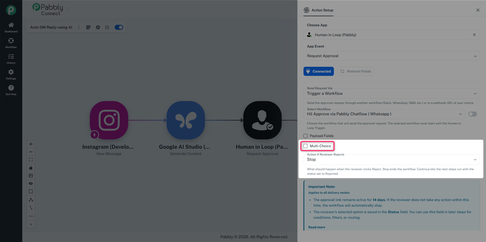Click the connector line style icon
Image resolution: width=486 pixels, height=242 pixels.
tap(31, 208)
